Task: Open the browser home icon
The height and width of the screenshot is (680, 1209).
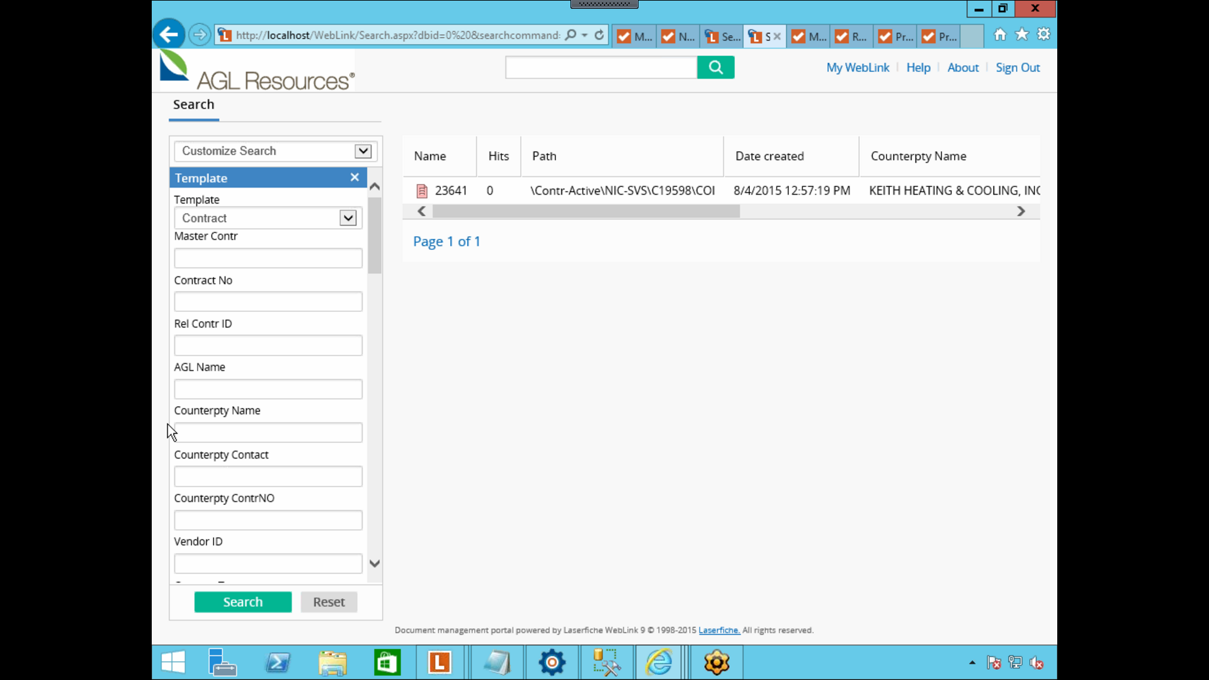Action: pyautogui.click(x=1000, y=35)
